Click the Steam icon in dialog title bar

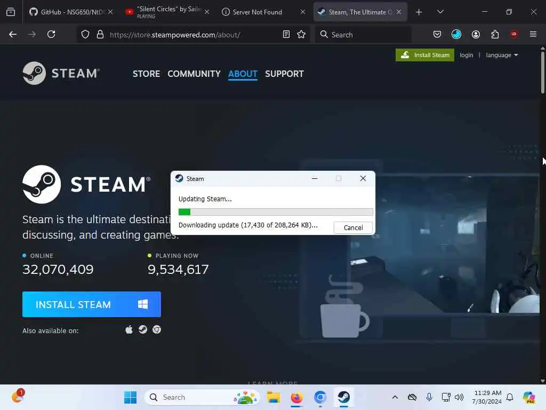[x=179, y=178]
